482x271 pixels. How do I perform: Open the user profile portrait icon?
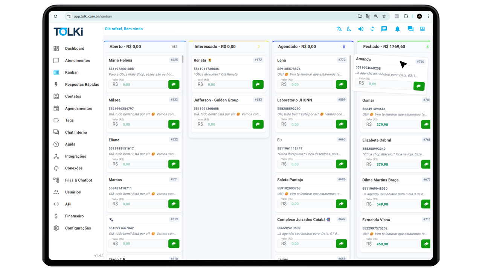pyautogui.click(x=423, y=29)
